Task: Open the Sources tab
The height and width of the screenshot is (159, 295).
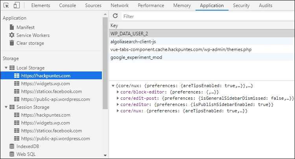Action: 93,5
